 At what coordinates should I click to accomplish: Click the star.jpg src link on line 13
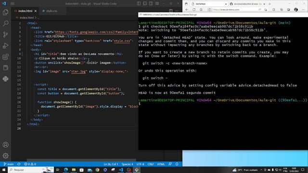[x=78, y=72]
